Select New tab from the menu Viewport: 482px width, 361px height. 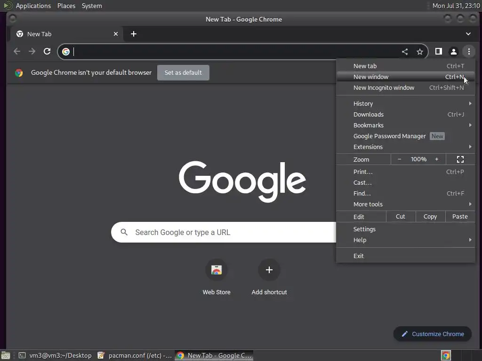[x=406, y=66]
